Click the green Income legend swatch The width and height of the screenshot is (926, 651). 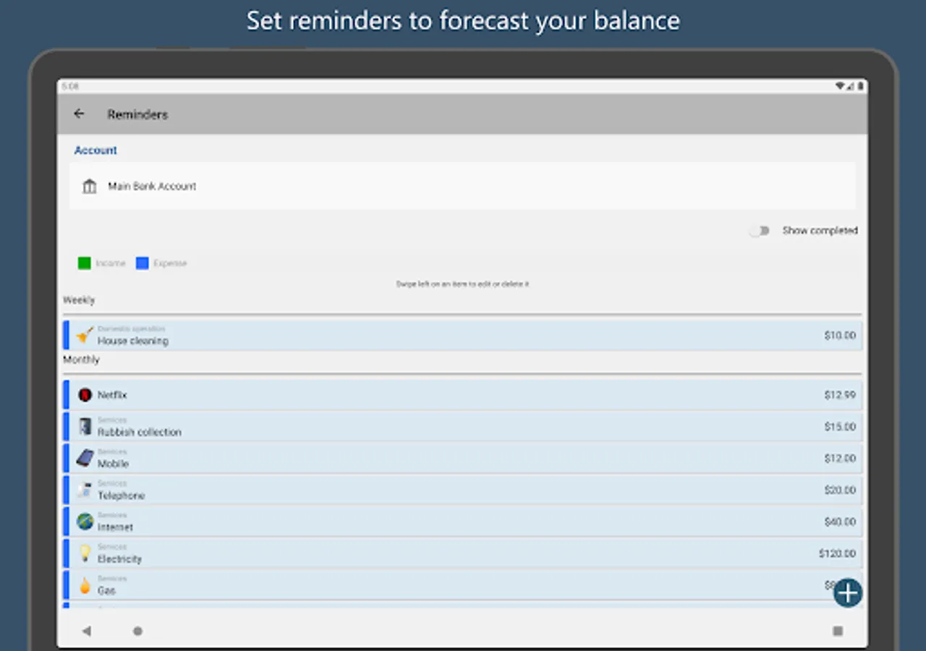(84, 263)
